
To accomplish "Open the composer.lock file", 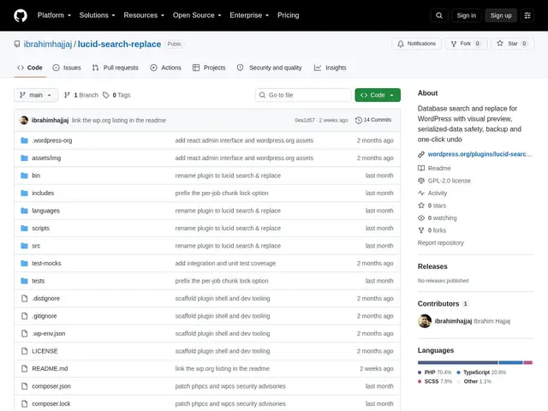I will tap(51, 403).
